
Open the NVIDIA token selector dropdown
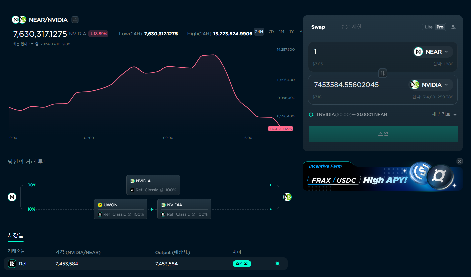pos(431,85)
